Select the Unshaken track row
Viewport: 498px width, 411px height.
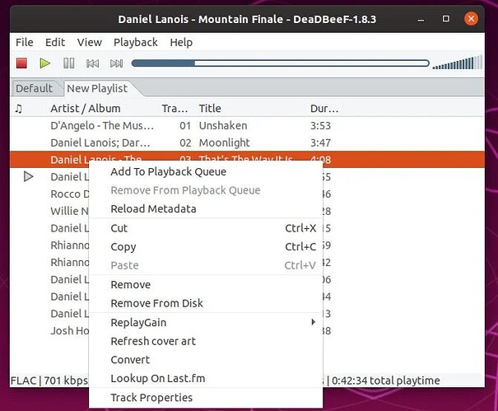(222, 126)
